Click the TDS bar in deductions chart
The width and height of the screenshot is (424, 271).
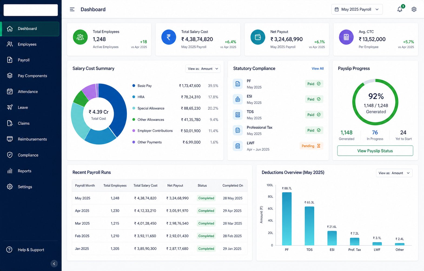309,226
